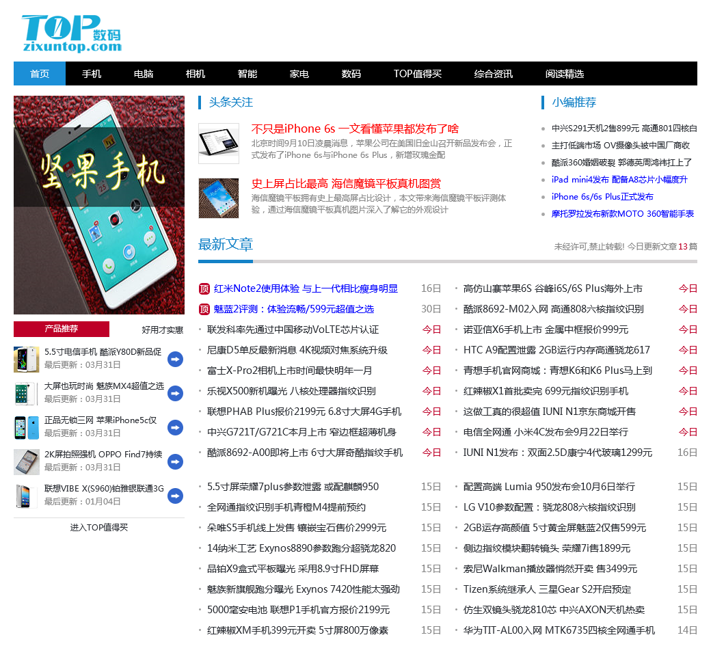Open TOP值得买 in the nav bar
Screen dimensions: 711x646
click(418, 73)
